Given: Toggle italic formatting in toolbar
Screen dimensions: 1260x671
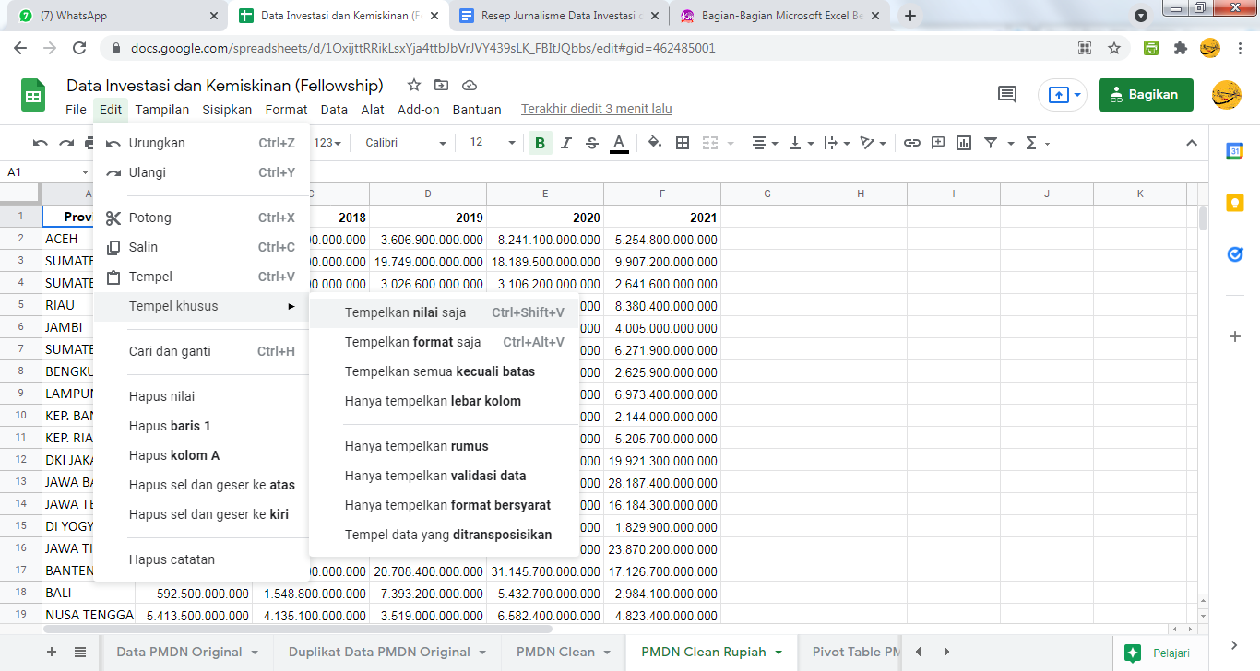Looking at the screenshot, I should click(x=566, y=143).
